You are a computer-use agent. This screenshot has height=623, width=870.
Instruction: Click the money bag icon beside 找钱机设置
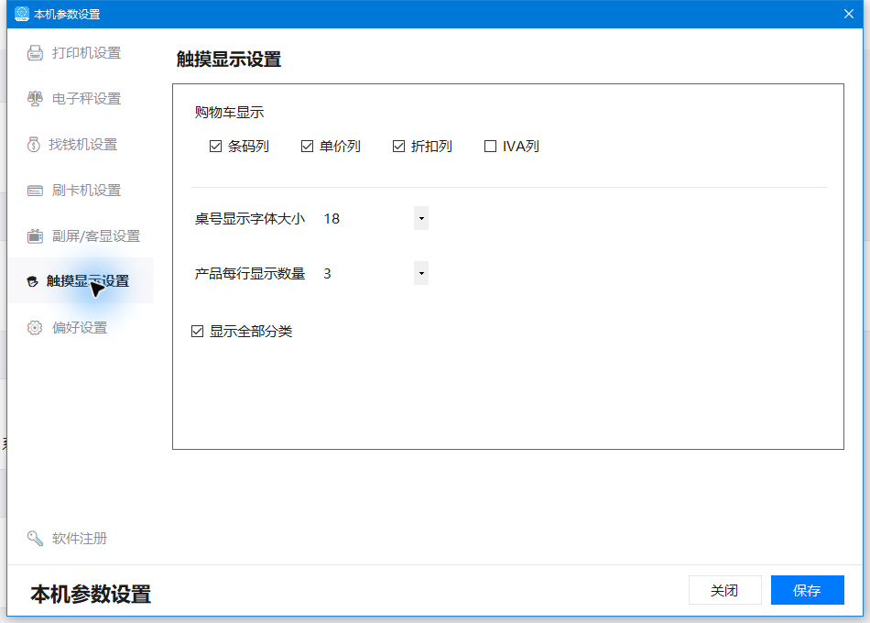click(33, 145)
